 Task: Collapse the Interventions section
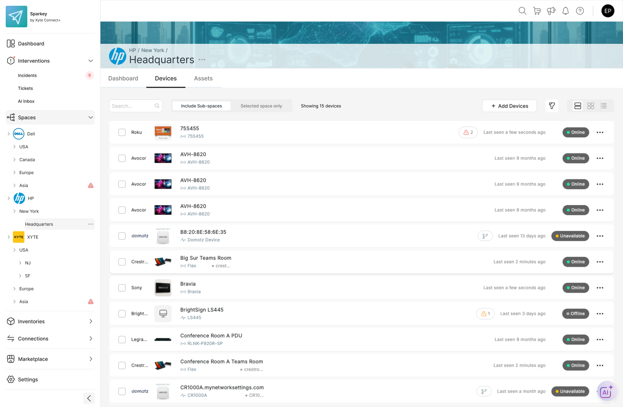point(90,61)
